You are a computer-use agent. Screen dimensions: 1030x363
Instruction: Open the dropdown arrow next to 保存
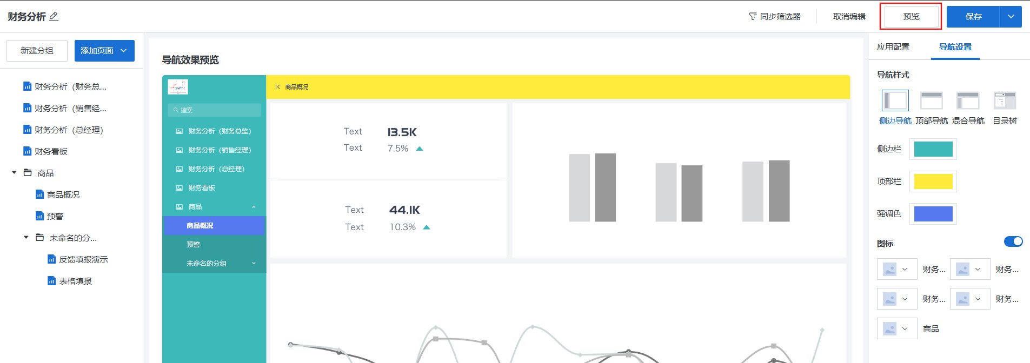(x=1011, y=17)
